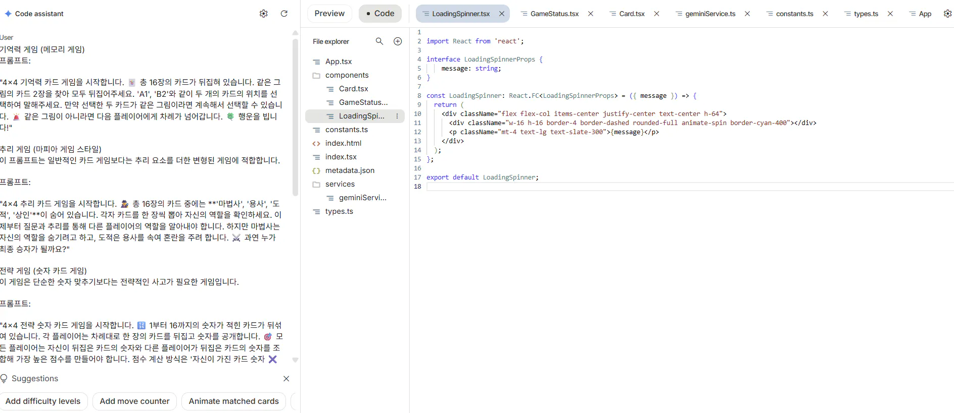The width and height of the screenshot is (954, 413).
Task: Click Add difficulty levels suggestion
Action: (x=43, y=401)
